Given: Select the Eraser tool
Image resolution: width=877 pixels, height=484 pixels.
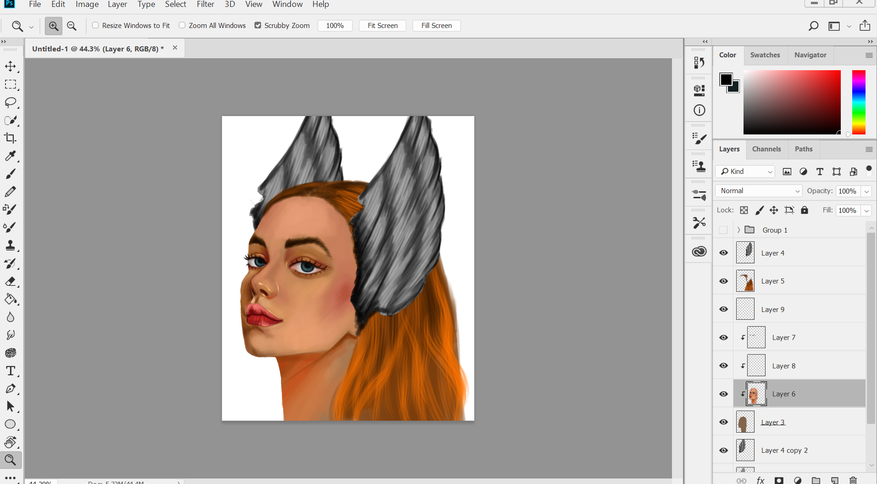Looking at the screenshot, I should click(x=10, y=282).
